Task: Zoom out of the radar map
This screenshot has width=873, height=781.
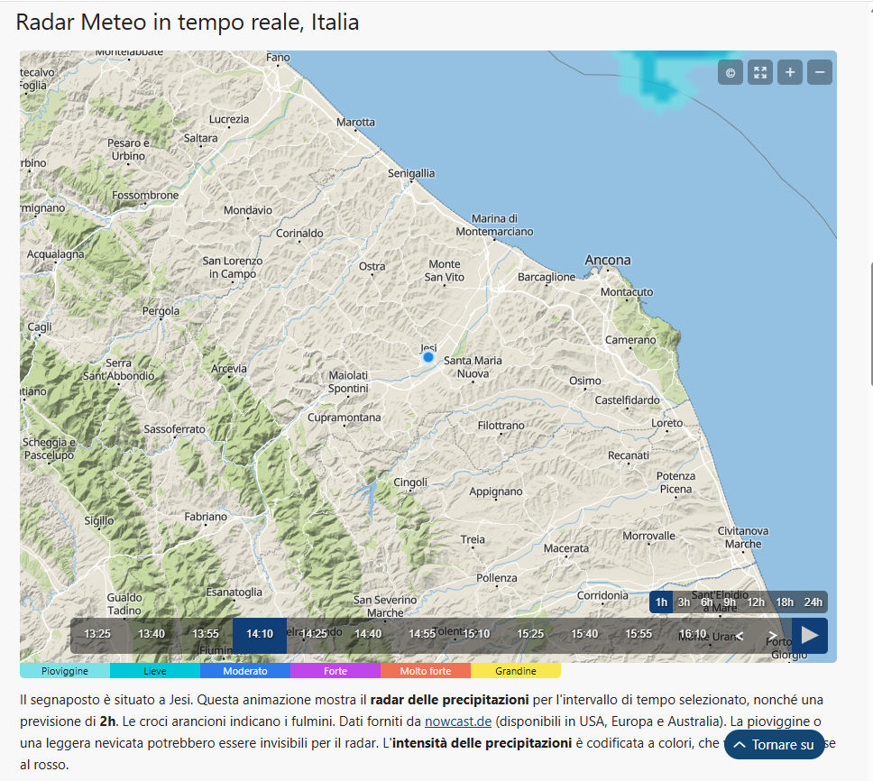Action: coord(820,72)
